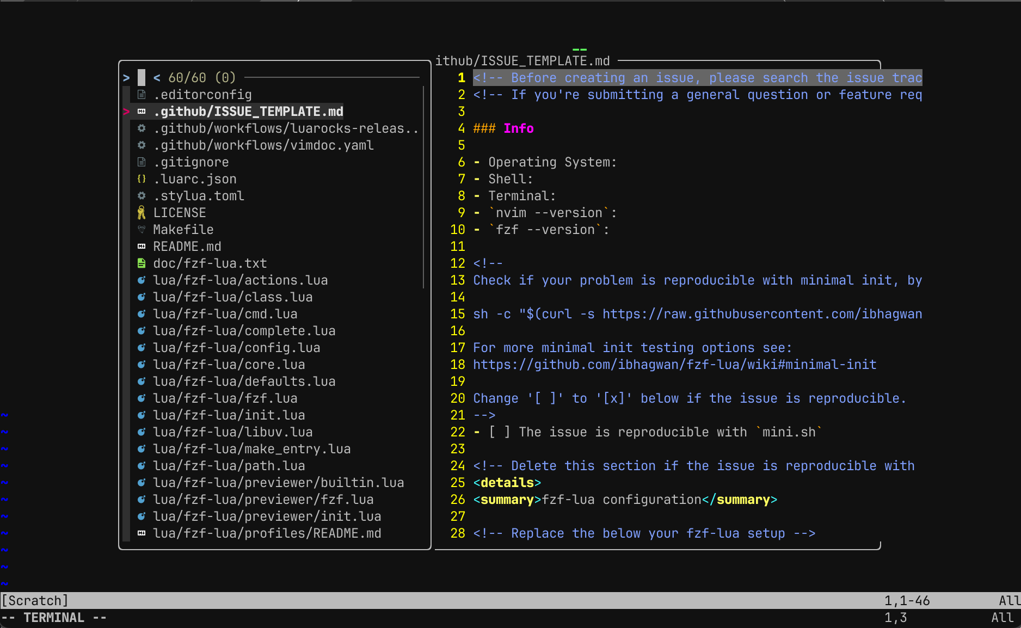1021x628 pixels.
Task: Click the green doc icon beside doc/fzf-lua.txt
Action: click(142, 263)
